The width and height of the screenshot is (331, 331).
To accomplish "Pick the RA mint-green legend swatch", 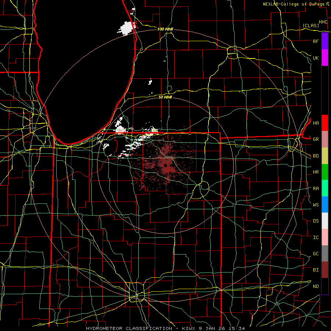I will pos(325,188).
